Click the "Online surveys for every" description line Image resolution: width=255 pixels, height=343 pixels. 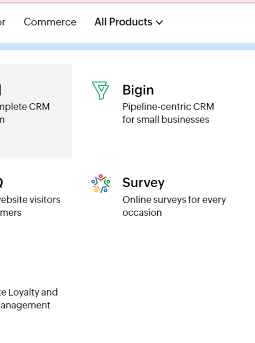coord(174,200)
